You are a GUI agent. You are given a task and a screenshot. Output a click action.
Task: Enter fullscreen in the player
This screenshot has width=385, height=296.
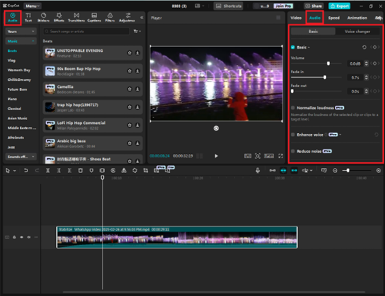[280, 156]
